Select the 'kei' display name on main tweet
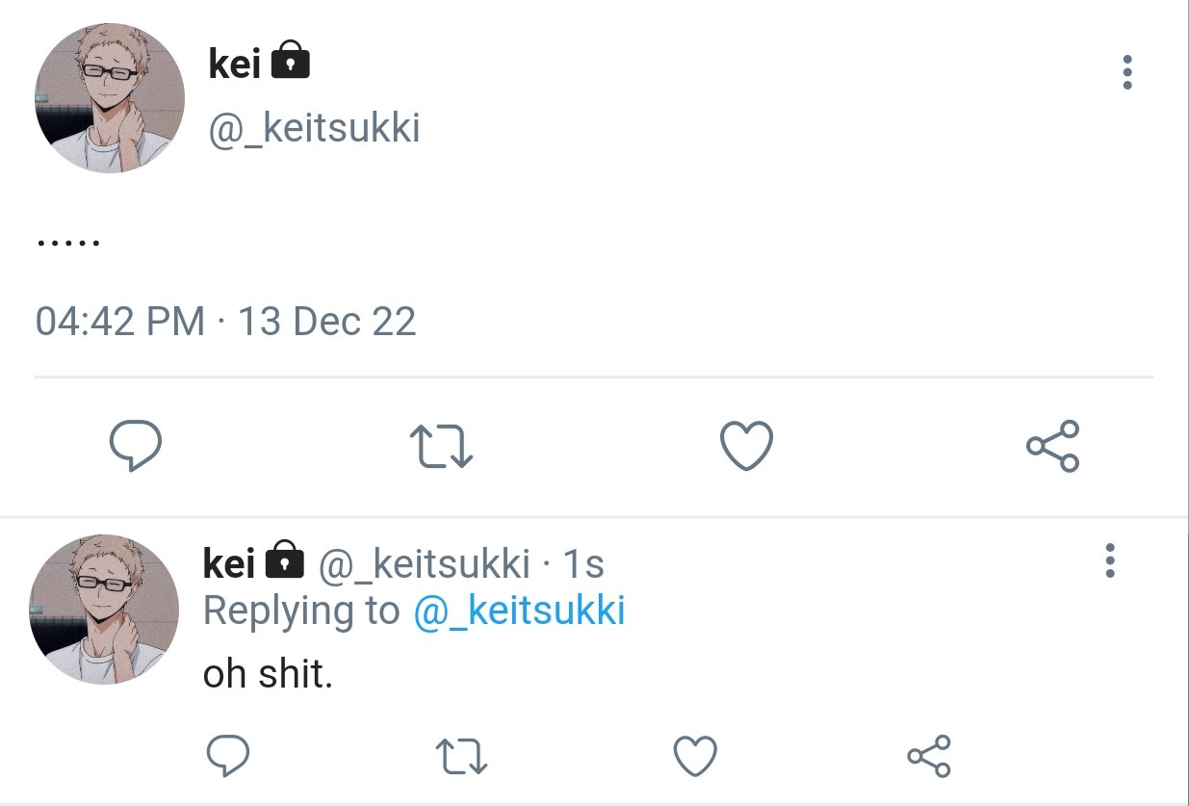Screen dimensions: 1189x806 point(234,65)
